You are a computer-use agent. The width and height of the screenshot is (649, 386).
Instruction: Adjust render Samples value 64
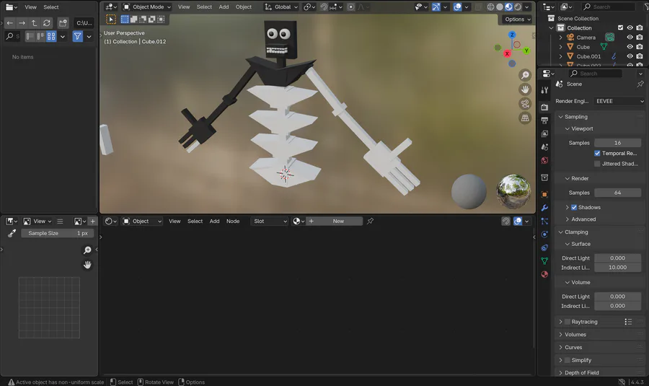[617, 193]
